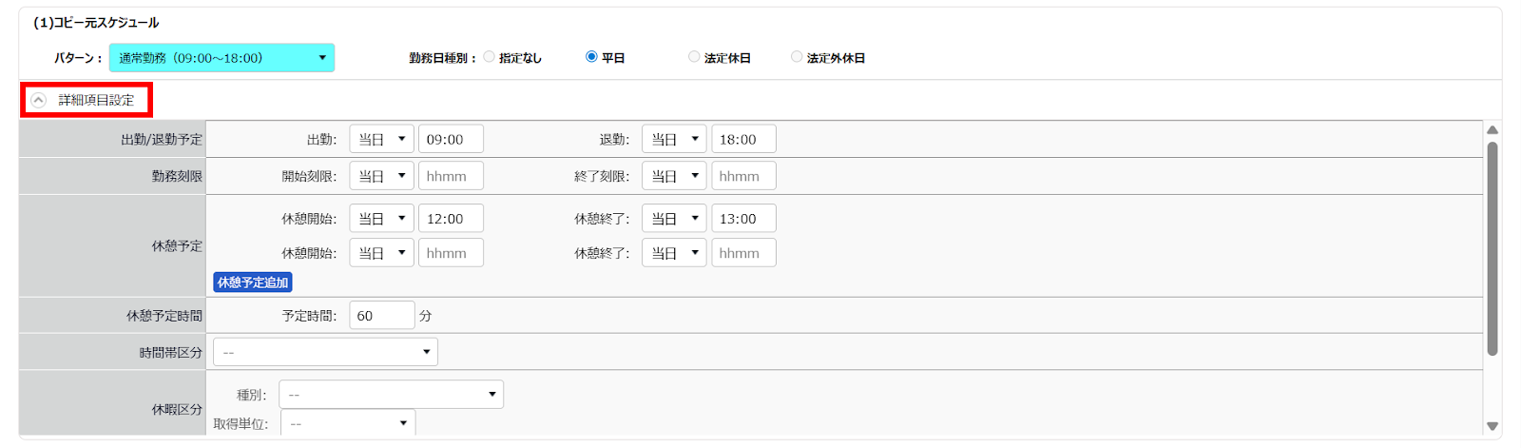Click the scrollbar up arrow

pyautogui.click(x=1492, y=130)
